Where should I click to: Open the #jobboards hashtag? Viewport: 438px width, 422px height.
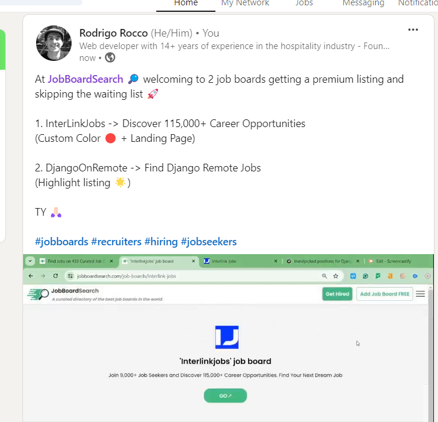click(x=62, y=242)
